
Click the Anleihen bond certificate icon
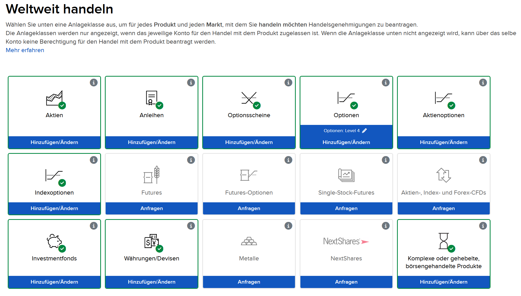152,98
